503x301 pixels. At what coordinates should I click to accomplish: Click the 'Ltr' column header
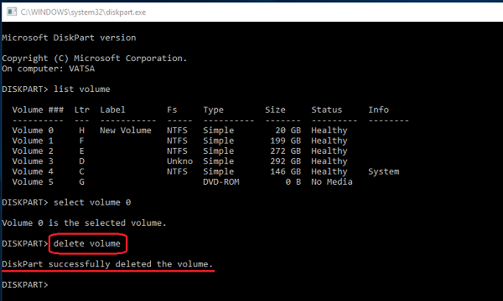pos(82,110)
